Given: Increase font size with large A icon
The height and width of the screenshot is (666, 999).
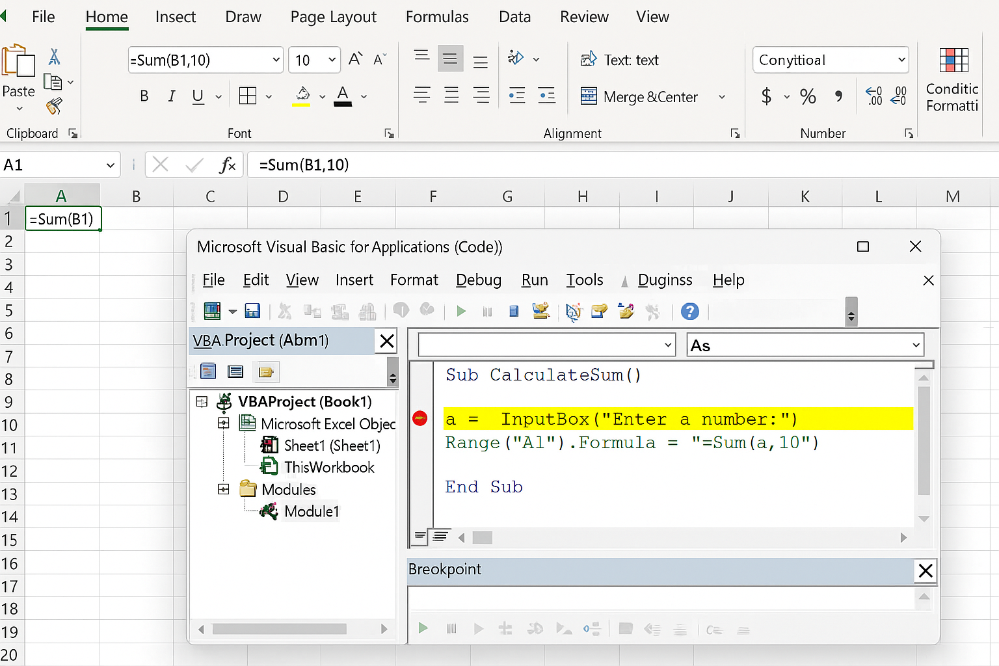Looking at the screenshot, I should pyautogui.click(x=355, y=60).
